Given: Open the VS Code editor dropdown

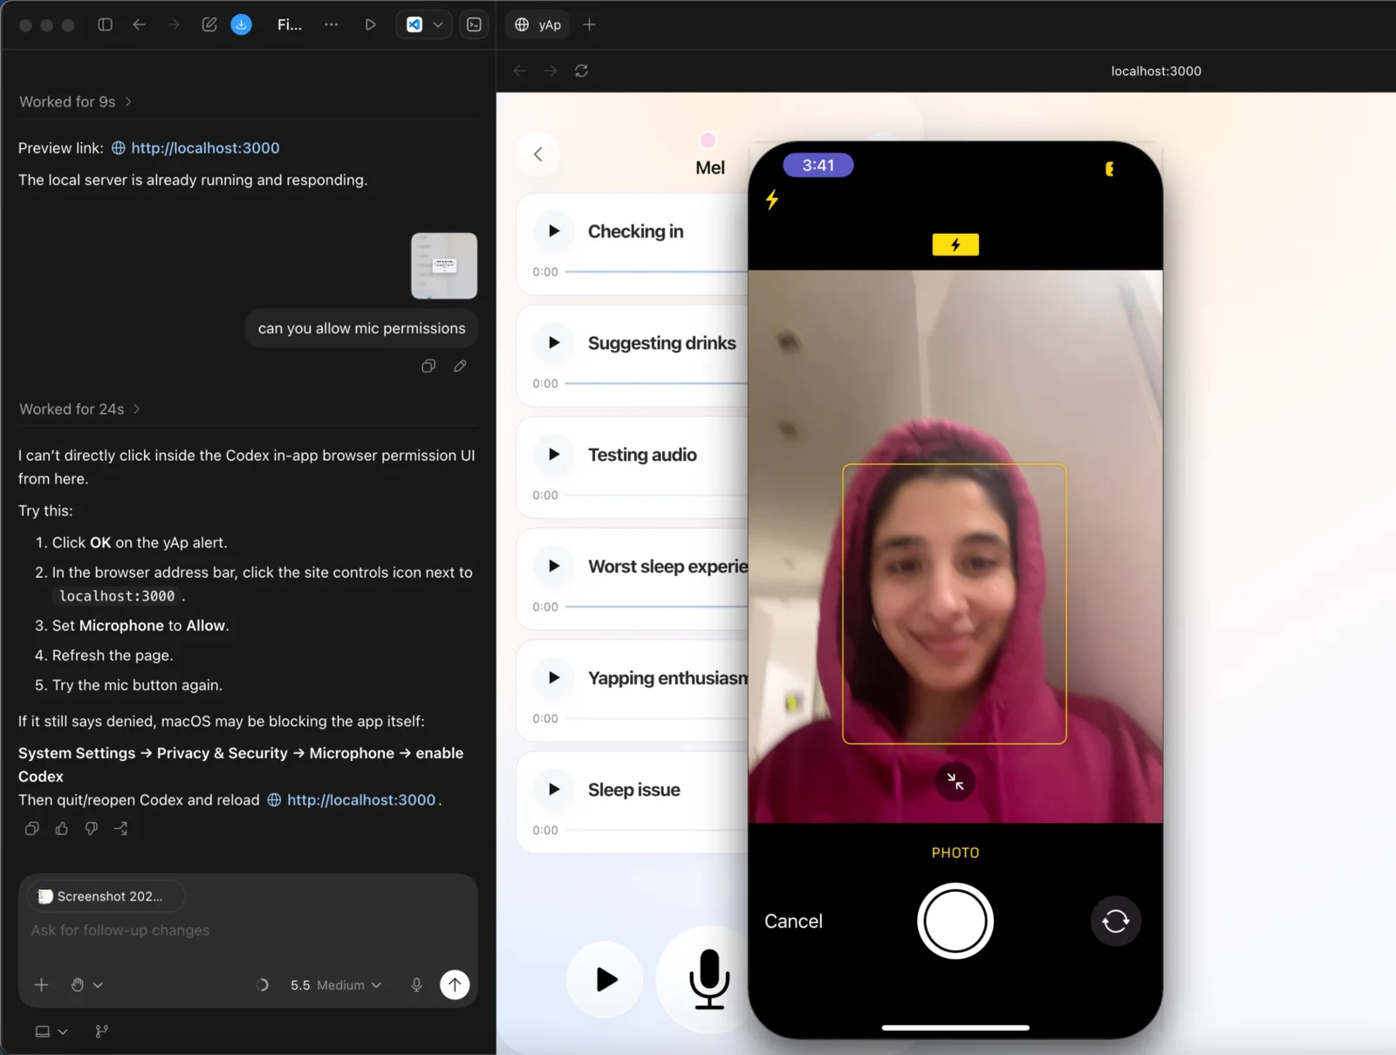Looking at the screenshot, I should click(425, 24).
